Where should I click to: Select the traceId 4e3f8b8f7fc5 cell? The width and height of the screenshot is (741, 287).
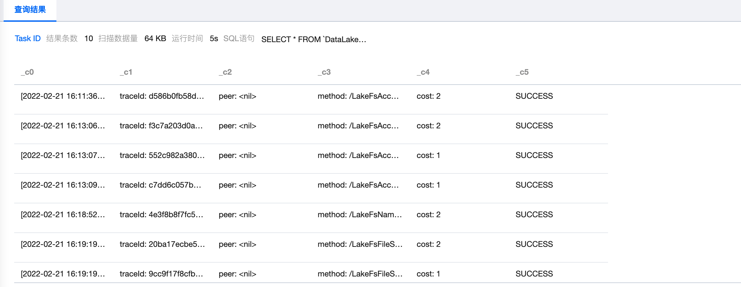[x=161, y=215]
